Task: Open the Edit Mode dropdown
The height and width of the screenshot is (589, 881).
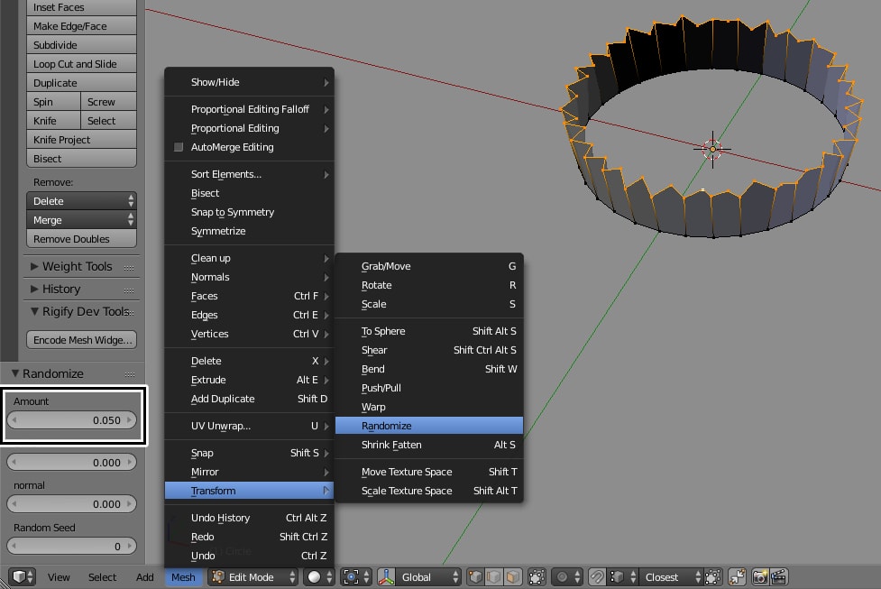Action: [x=252, y=576]
